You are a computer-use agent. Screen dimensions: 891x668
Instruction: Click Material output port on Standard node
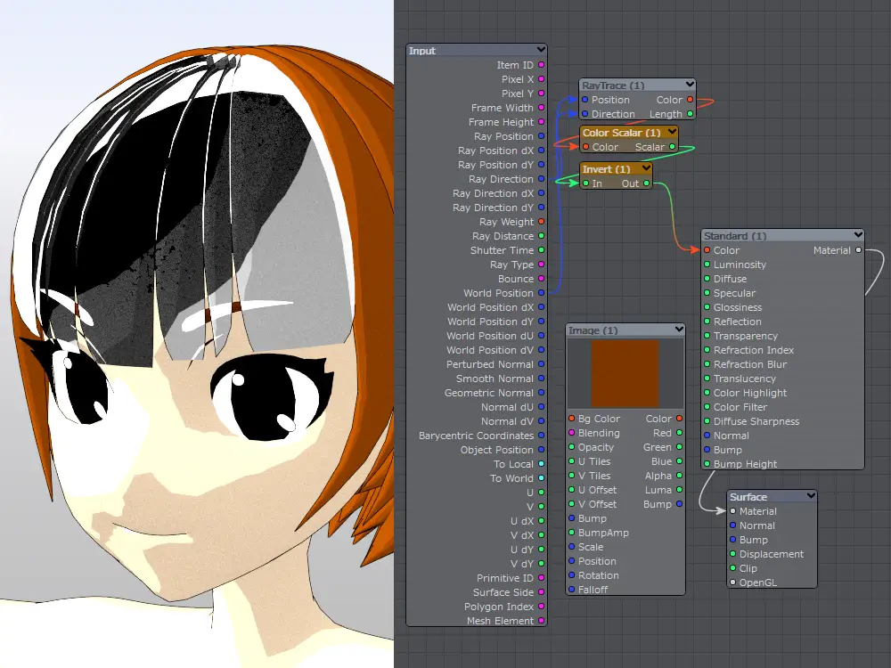click(x=858, y=250)
